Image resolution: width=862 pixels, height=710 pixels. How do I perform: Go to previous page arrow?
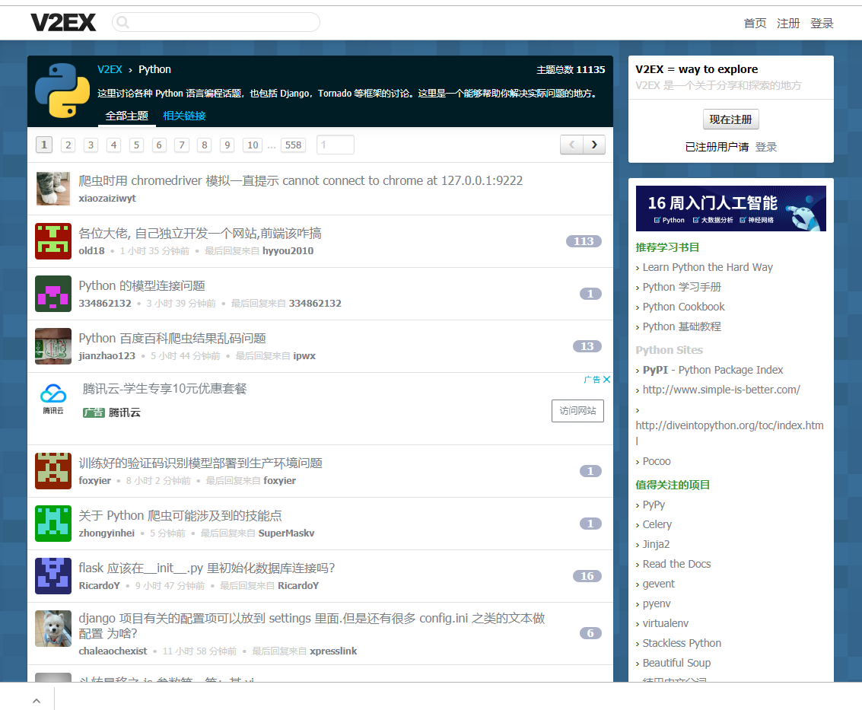click(x=571, y=145)
